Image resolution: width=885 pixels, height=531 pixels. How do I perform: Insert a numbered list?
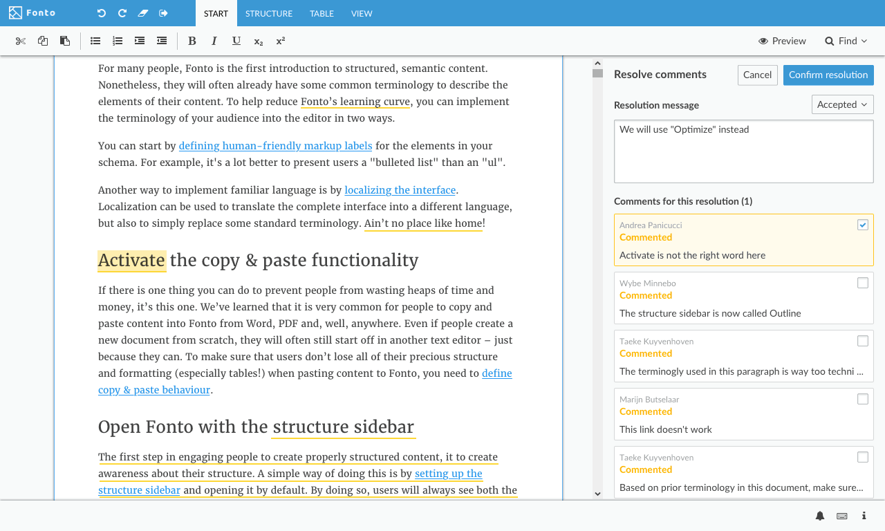coord(118,41)
